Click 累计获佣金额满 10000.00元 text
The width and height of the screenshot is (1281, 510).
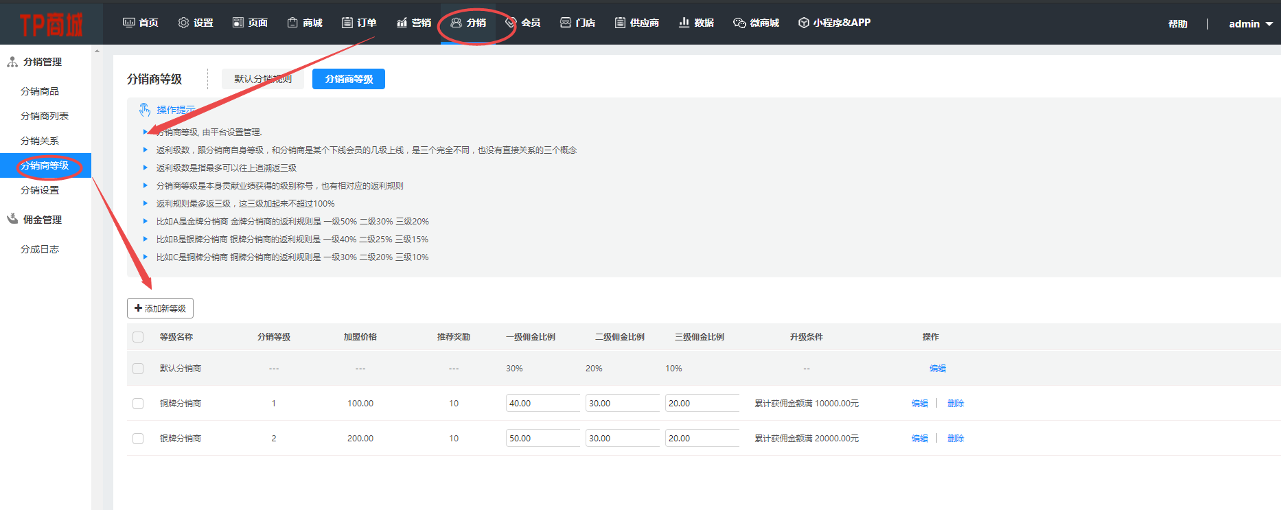807,404
